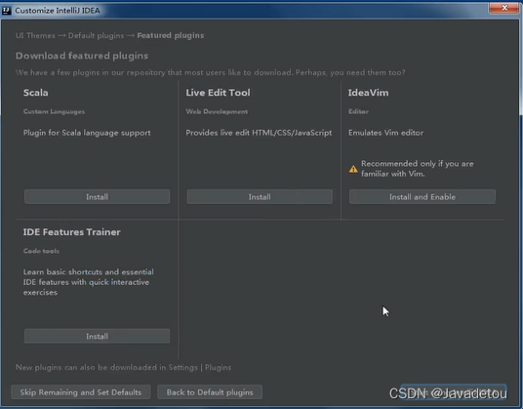
Task: Click the Live Edit Tool title
Action: [x=218, y=93]
